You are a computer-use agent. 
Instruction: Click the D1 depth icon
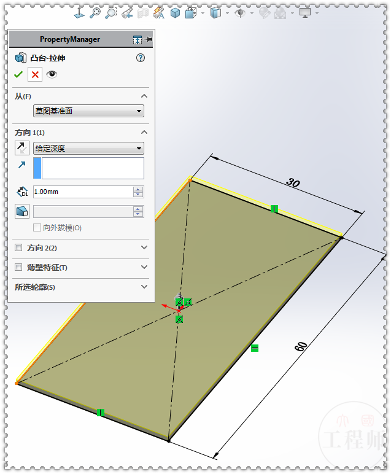click(x=22, y=192)
